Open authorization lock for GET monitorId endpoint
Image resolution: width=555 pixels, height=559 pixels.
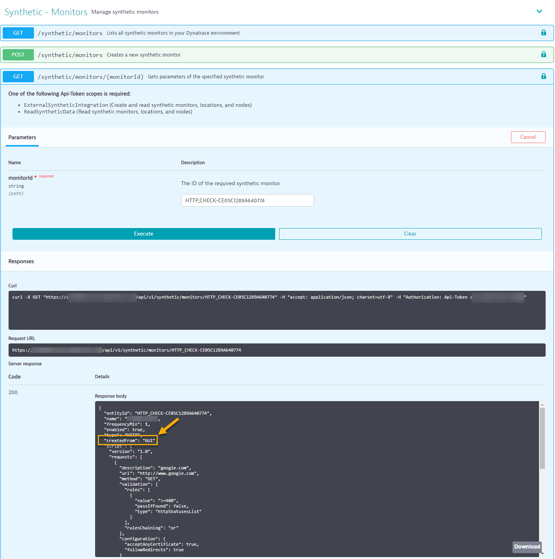(x=543, y=76)
